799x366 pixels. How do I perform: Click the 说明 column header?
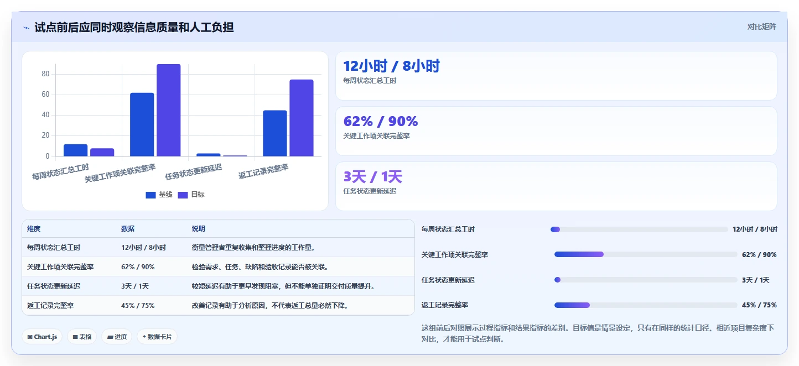pos(199,229)
